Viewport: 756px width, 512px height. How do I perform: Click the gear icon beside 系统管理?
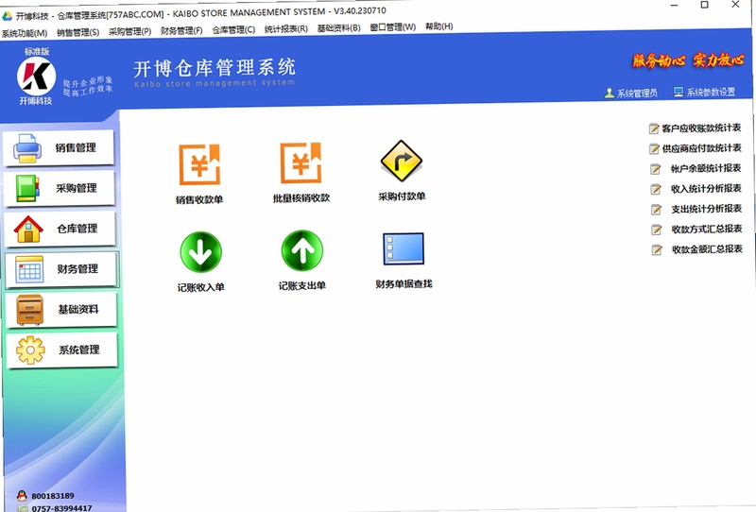(30, 350)
